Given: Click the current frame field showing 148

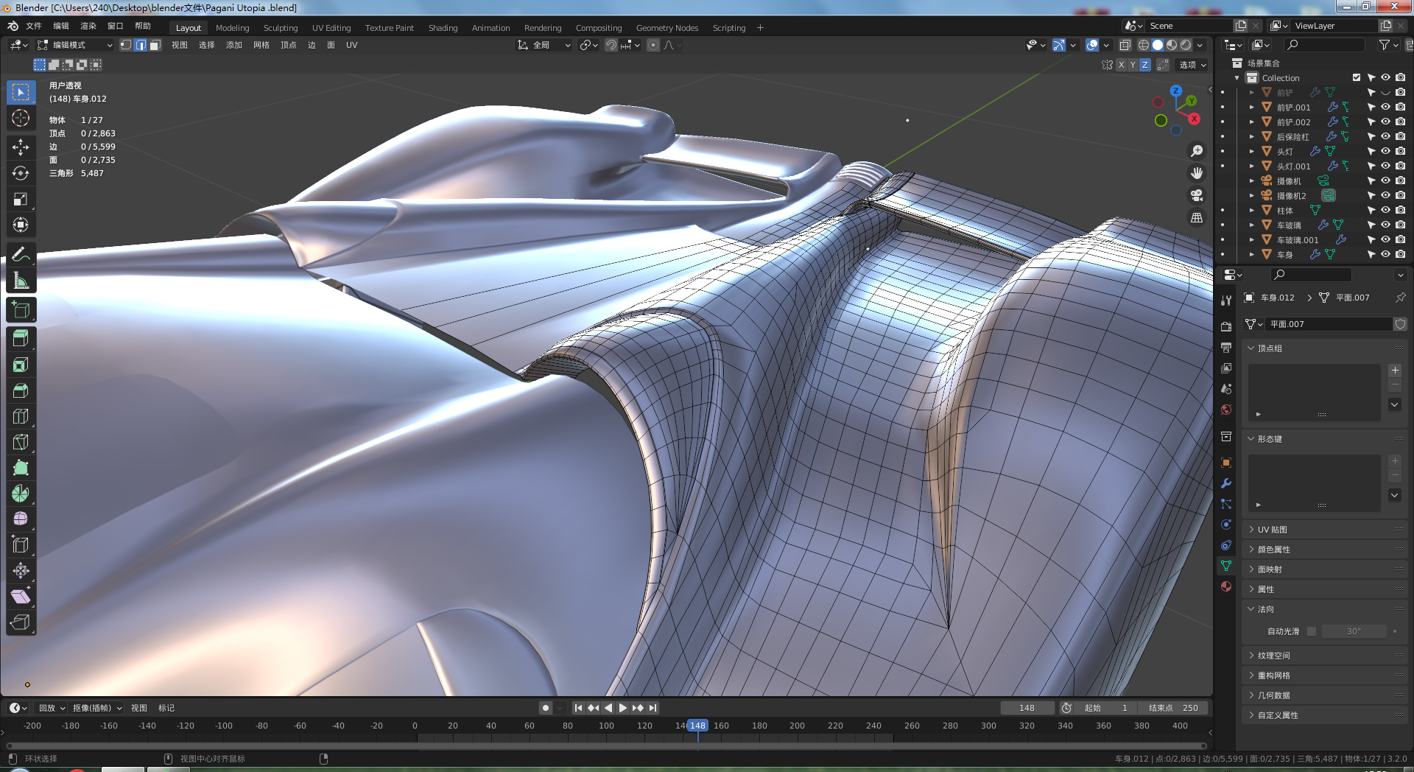Looking at the screenshot, I should pyautogui.click(x=1027, y=708).
